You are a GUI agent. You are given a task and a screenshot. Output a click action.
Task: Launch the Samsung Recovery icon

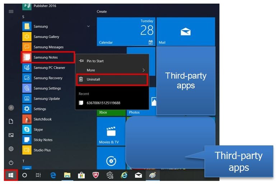27,78
